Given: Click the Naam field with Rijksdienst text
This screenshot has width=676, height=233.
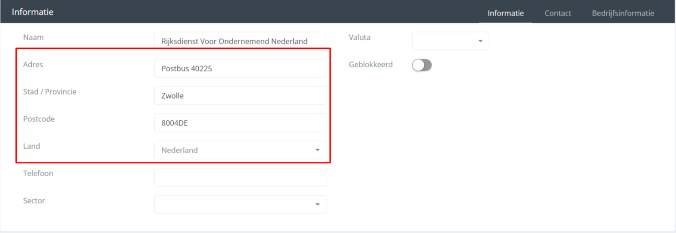Looking at the screenshot, I should [240, 41].
